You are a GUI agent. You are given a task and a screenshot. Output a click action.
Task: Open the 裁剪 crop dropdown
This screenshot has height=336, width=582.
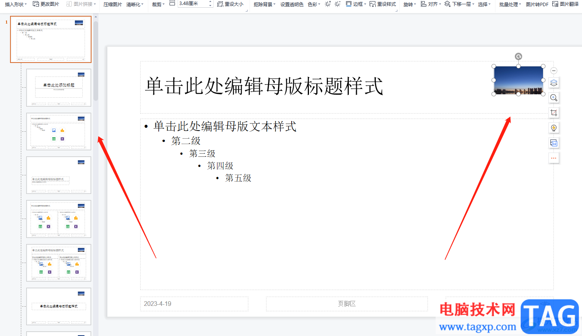coord(158,4)
